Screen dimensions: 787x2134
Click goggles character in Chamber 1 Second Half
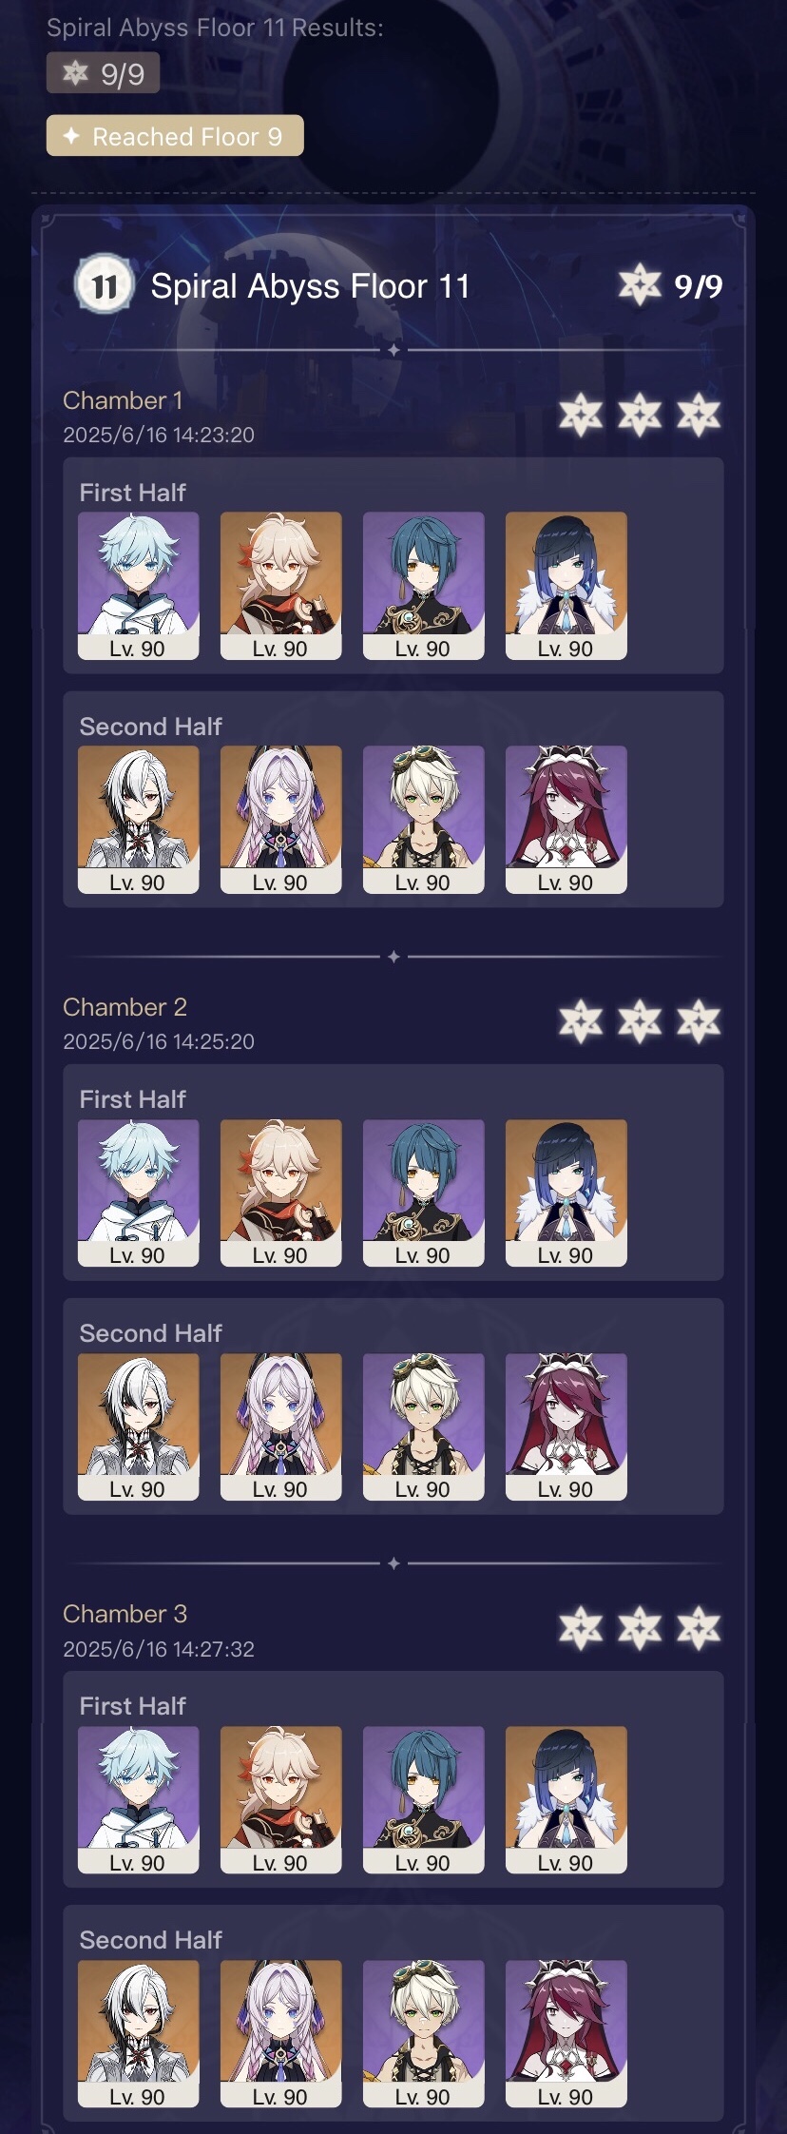click(424, 820)
